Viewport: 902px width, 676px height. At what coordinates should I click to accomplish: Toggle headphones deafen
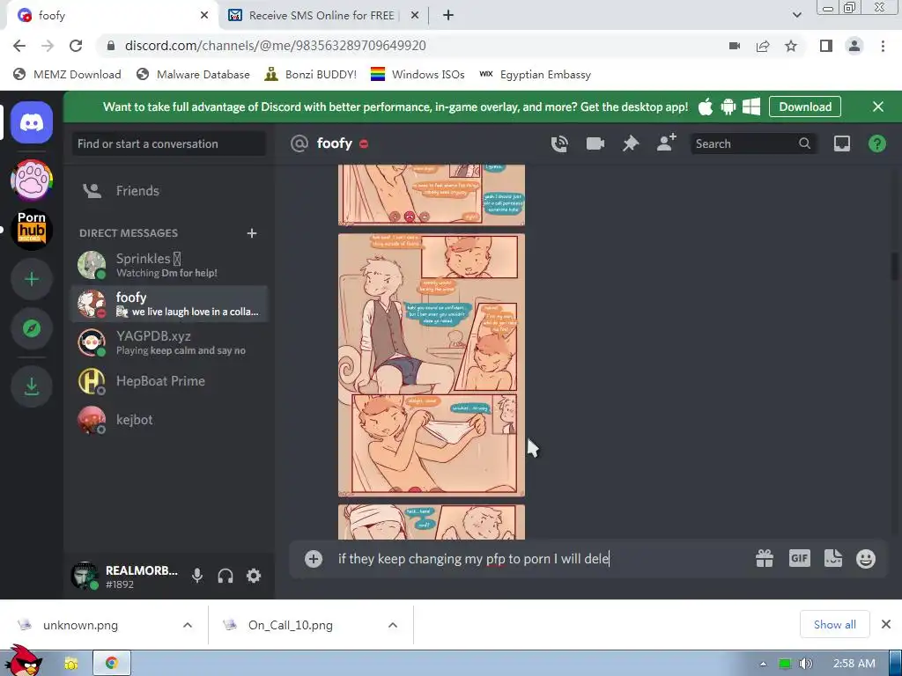[225, 576]
